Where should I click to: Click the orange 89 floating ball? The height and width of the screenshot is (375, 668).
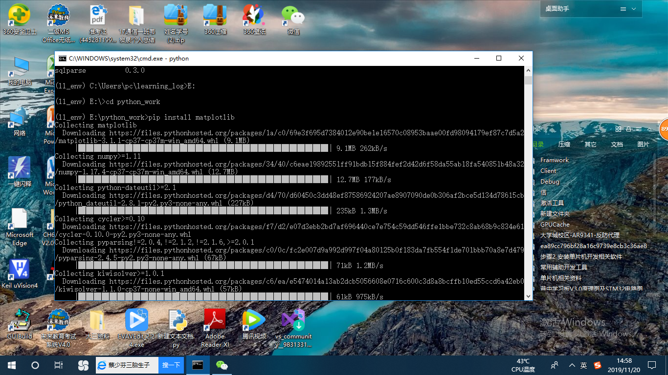pyautogui.click(x=664, y=129)
